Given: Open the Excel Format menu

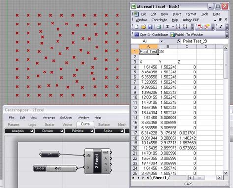Looking at the screenshot, I should pos(191,14).
